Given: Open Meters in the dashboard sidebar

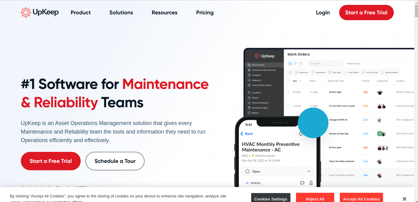Looking at the screenshot, I should [x=255, y=113].
